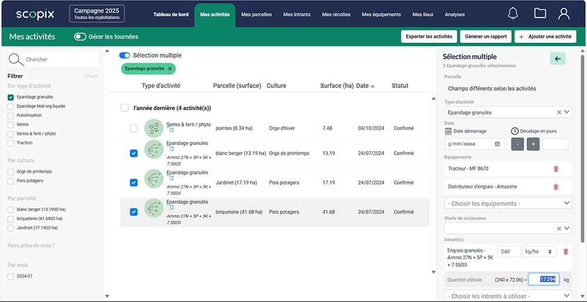Click right panel vertical scrollbar
This screenshot has width=587, height=302.
coord(582,148)
